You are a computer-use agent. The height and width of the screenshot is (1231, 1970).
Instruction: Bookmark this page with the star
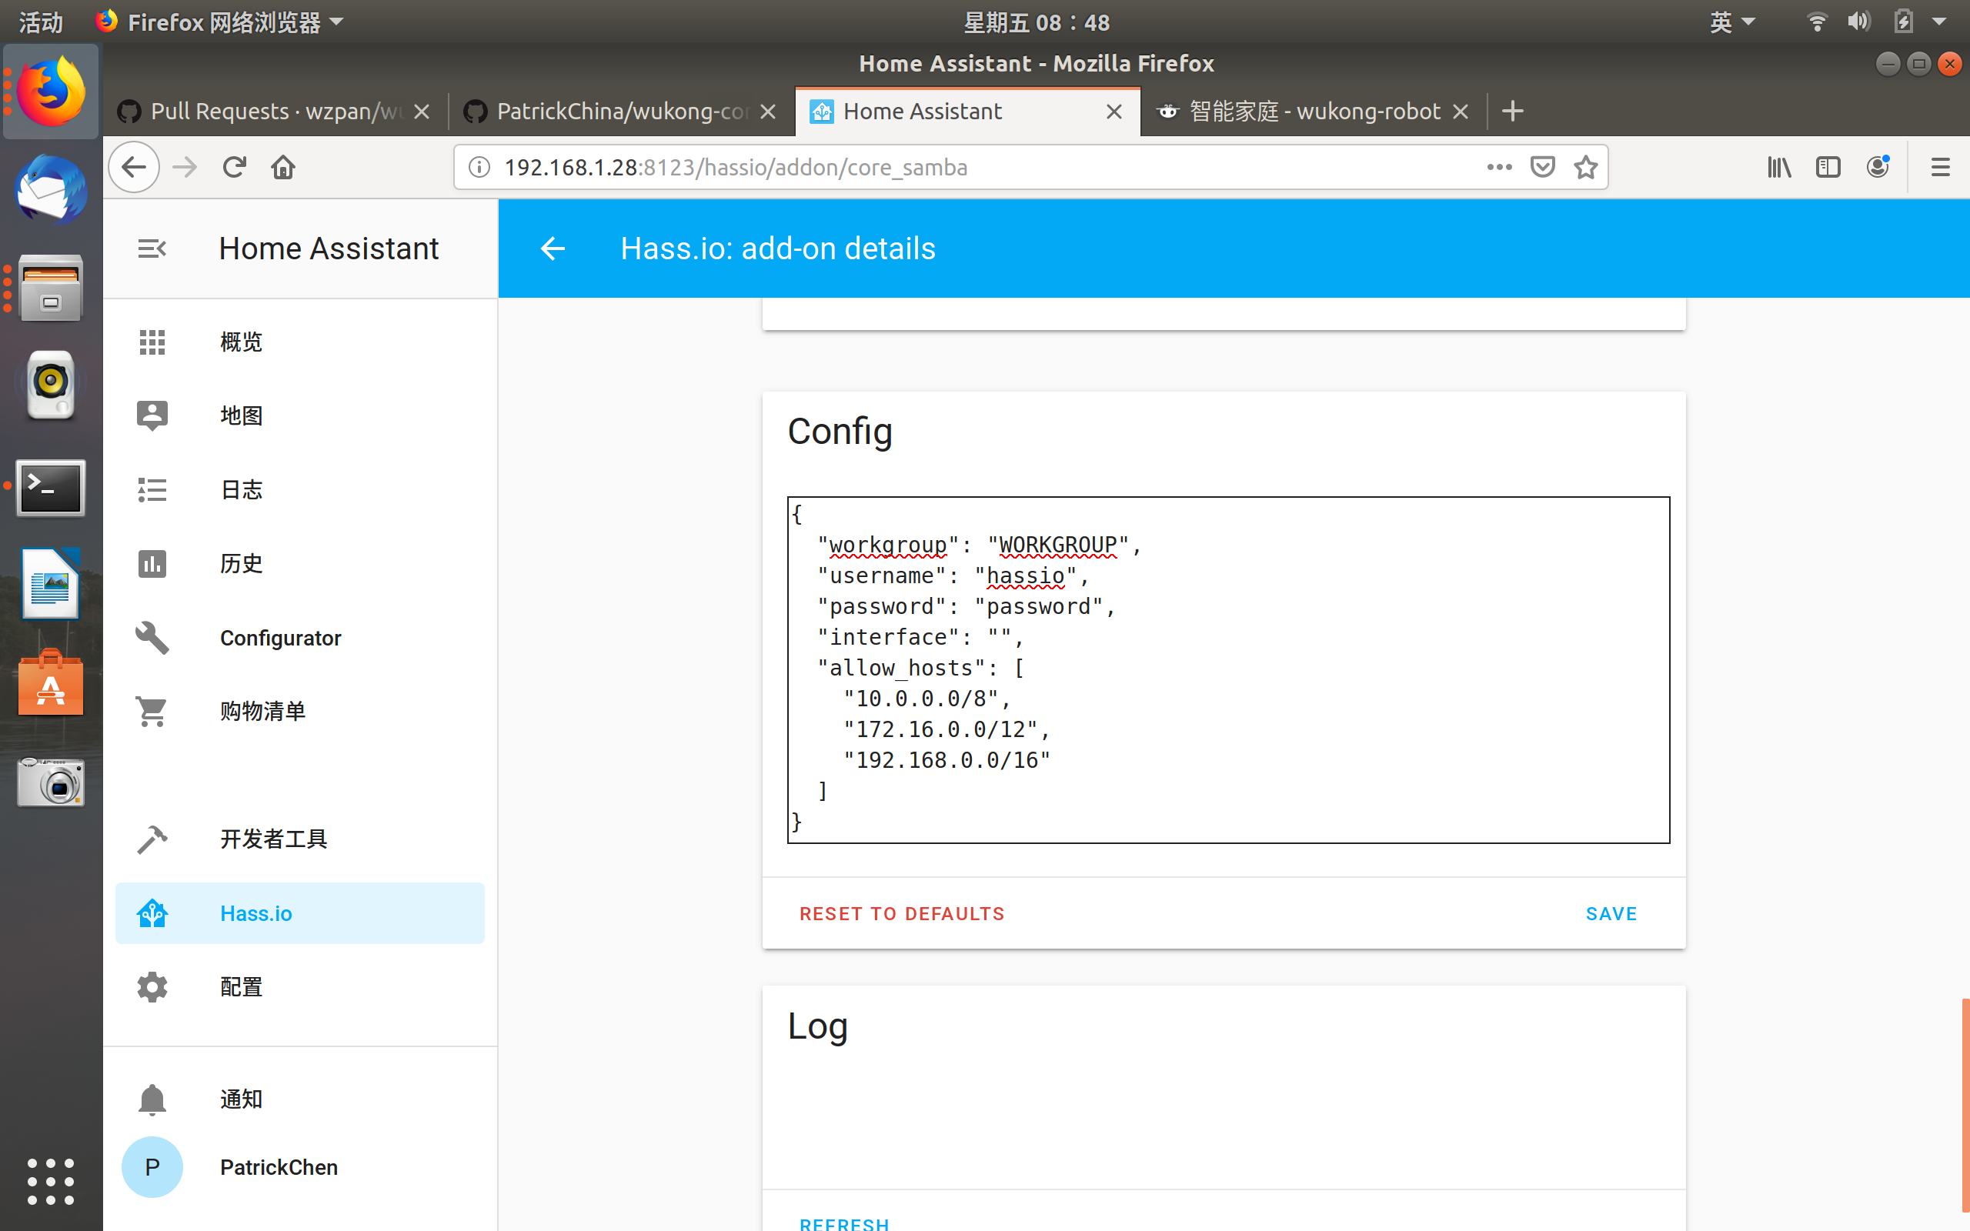point(1586,167)
